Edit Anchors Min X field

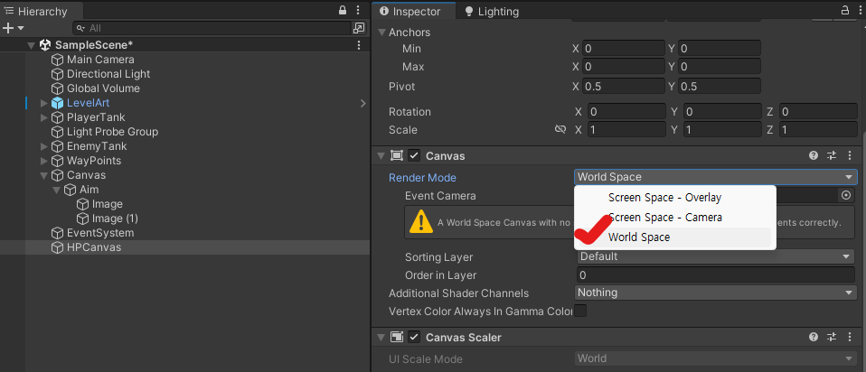[x=624, y=49]
